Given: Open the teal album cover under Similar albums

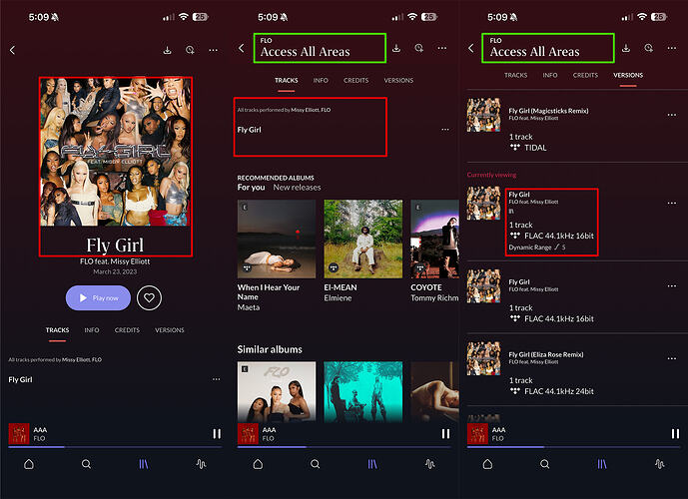Looking at the screenshot, I should tap(362, 392).
